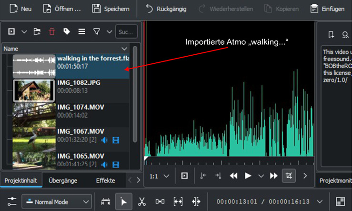The height and width of the screenshot is (211, 352).
Task: Select the razor scissors tool
Action: [x=141, y=201]
